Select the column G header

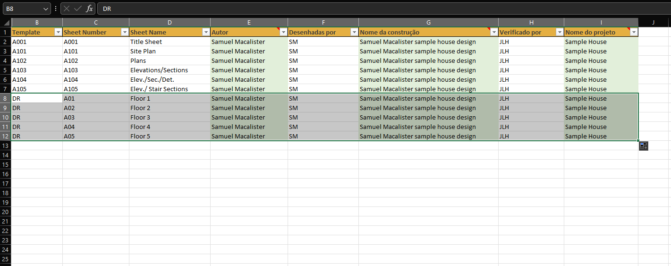[x=428, y=23]
